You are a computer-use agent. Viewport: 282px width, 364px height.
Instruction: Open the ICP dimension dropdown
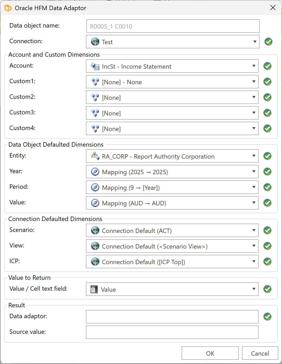(x=254, y=262)
